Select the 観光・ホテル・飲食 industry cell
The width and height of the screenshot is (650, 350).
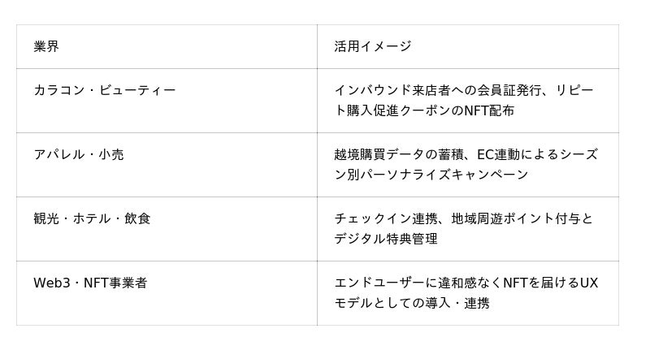92,218
